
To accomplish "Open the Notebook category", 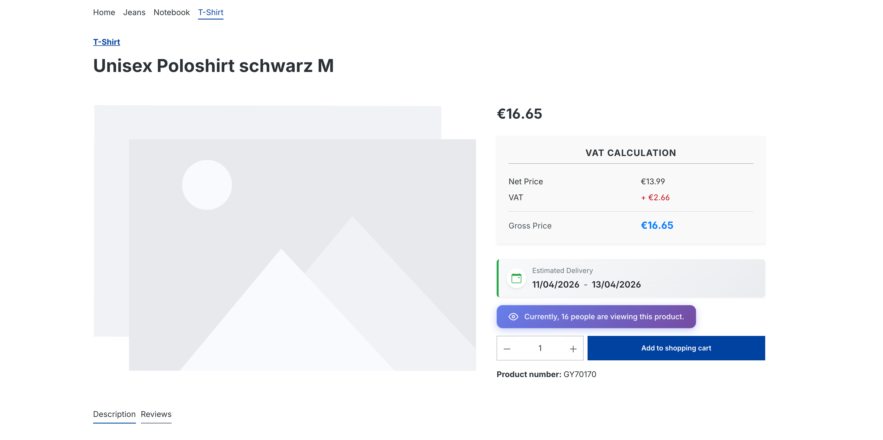I will [171, 12].
